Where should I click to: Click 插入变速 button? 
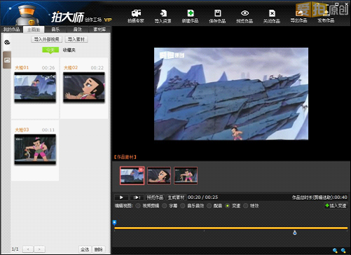[x=336, y=206]
